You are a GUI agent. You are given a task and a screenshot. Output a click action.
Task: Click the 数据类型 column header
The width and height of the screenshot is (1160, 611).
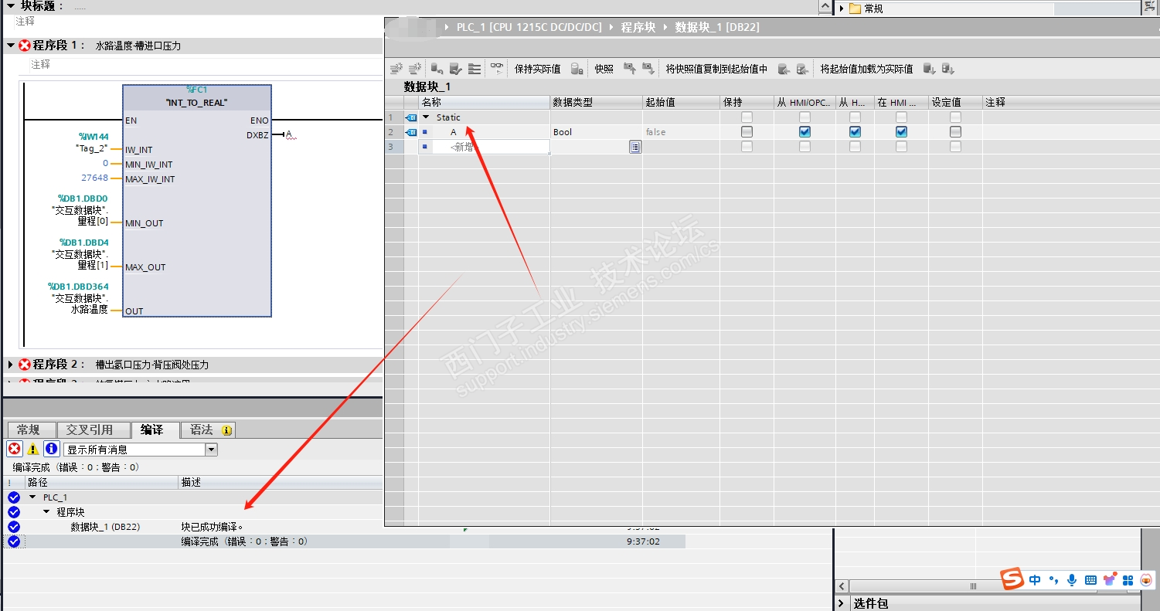(596, 102)
